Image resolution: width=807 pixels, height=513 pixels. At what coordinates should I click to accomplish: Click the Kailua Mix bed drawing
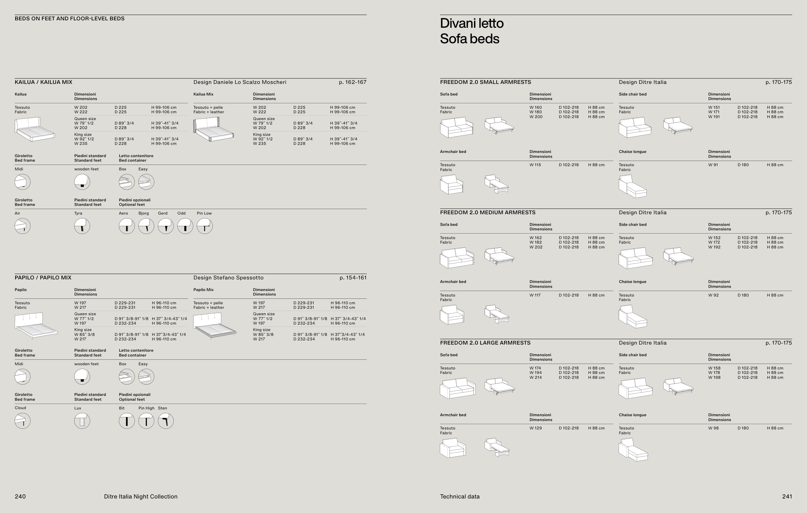213,129
